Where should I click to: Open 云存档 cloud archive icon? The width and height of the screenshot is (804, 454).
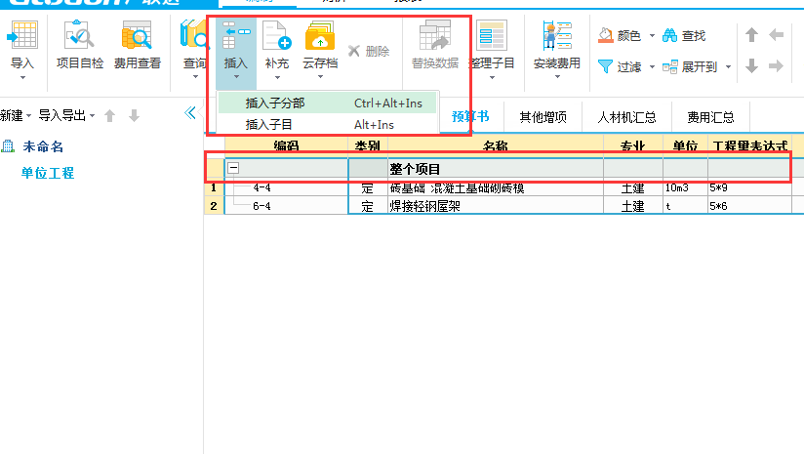click(320, 35)
